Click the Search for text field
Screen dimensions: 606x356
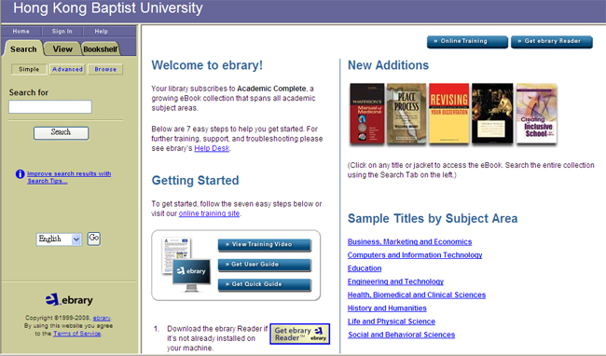tap(50, 107)
